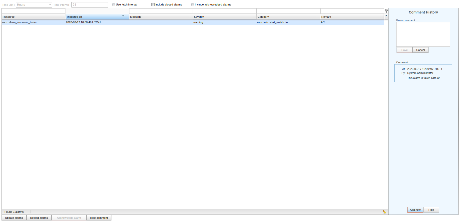The width and height of the screenshot is (460, 222).
Task: Open the Time unit Hours dropdown
Action: 34,5
